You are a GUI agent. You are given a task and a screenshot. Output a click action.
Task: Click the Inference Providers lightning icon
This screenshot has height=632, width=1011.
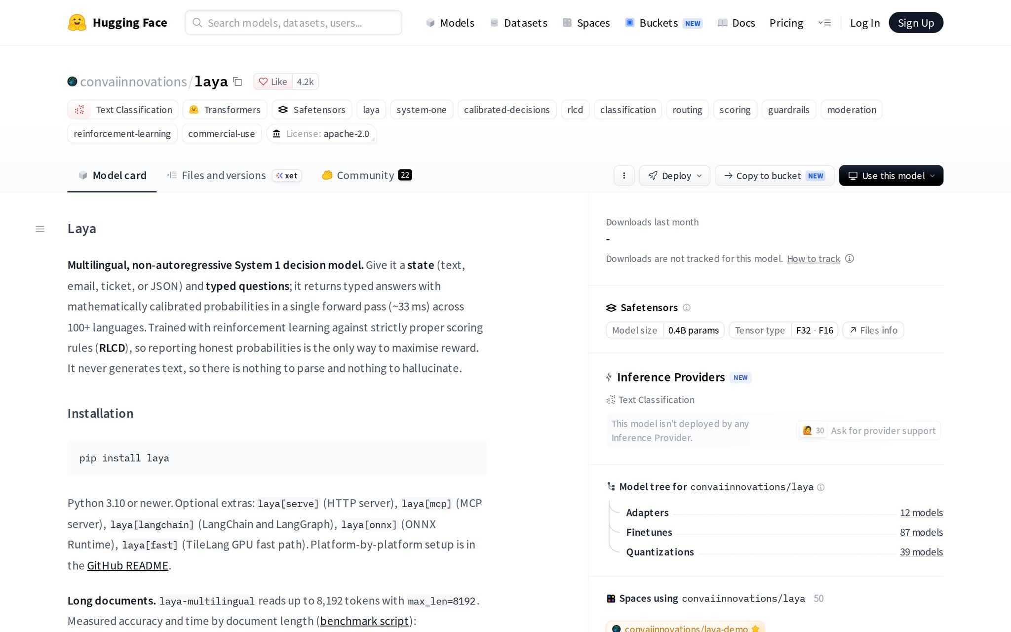click(609, 377)
